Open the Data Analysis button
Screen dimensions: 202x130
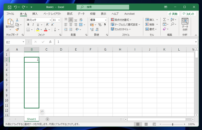185,25
